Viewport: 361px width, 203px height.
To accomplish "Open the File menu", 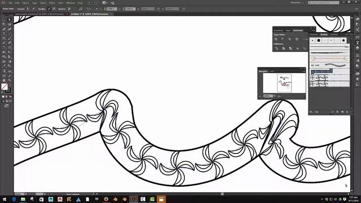I will tap(10, 3).
